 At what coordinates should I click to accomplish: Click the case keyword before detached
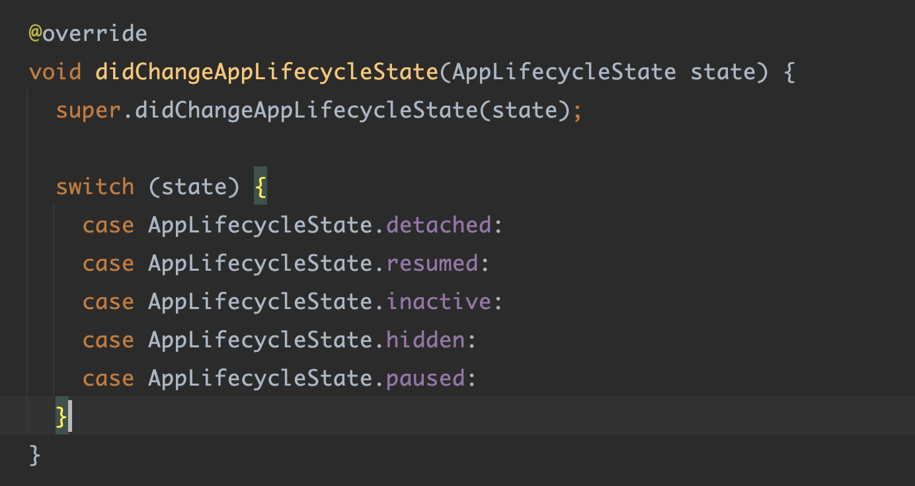108,225
